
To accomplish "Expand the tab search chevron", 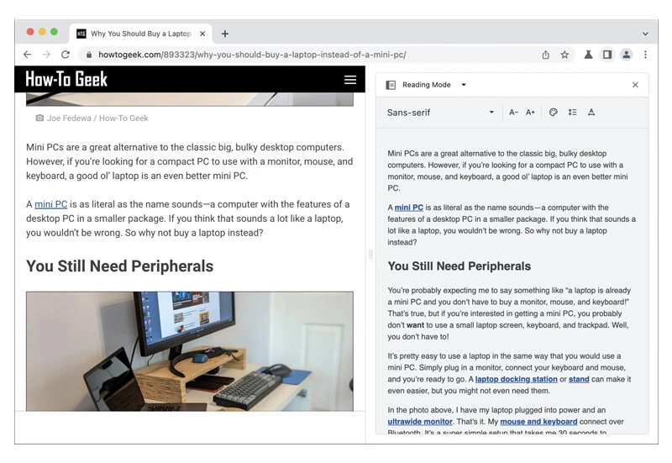I will 645,34.
